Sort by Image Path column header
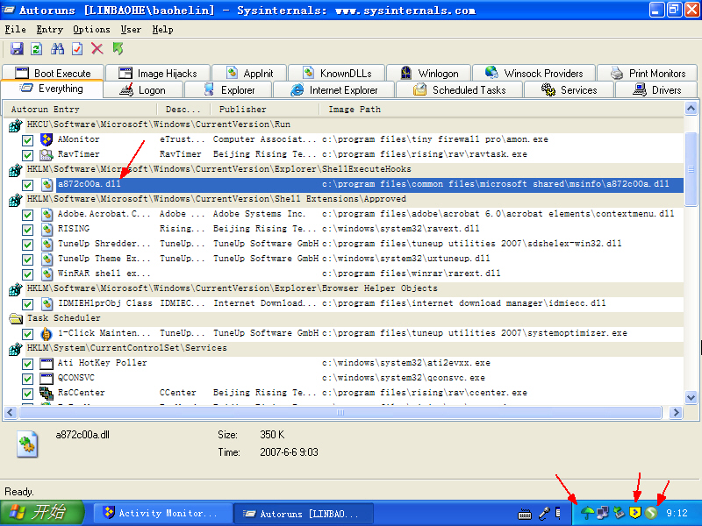Viewport: 702px width, 526px height. [x=501, y=109]
